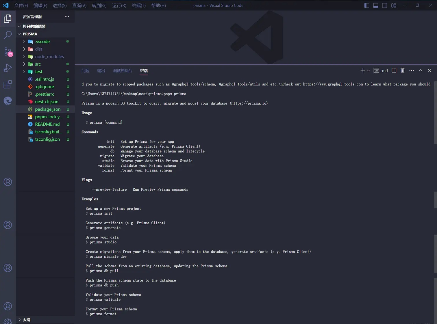437x324 pixels.
Task: Open the Extensions view
Action: [8, 85]
